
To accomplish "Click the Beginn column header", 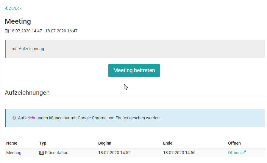I will pyautogui.click(x=105, y=143).
